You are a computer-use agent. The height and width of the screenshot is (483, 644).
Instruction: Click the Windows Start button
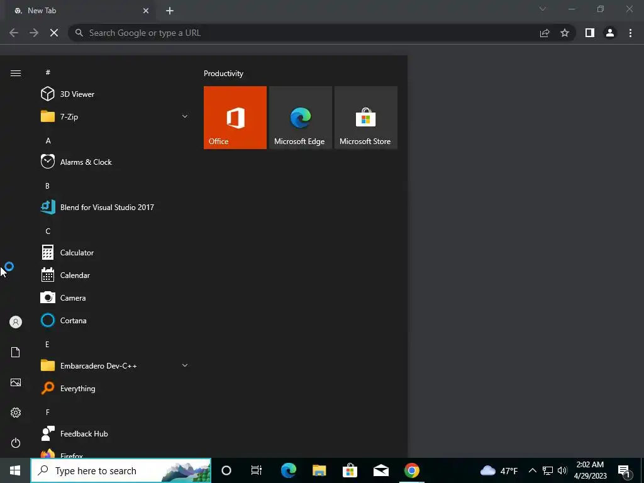[15, 470]
